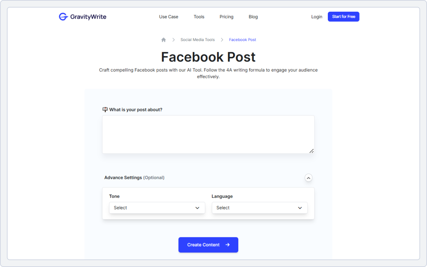
Task: Click the Login link
Action: coord(317,17)
